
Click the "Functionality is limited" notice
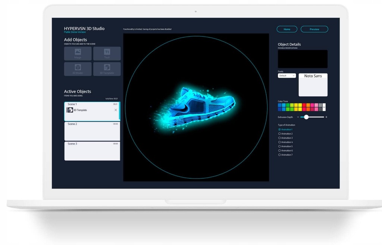click(x=147, y=29)
